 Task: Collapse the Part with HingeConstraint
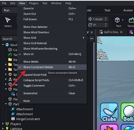click(6, 104)
